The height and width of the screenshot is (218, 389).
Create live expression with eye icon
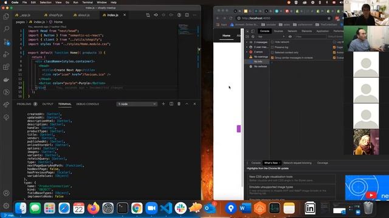coord(290,36)
